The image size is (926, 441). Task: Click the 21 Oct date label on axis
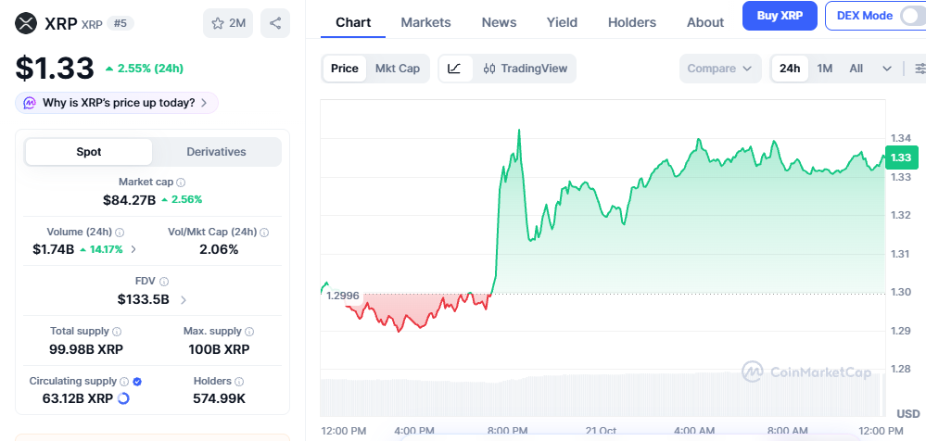[x=601, y=431]
